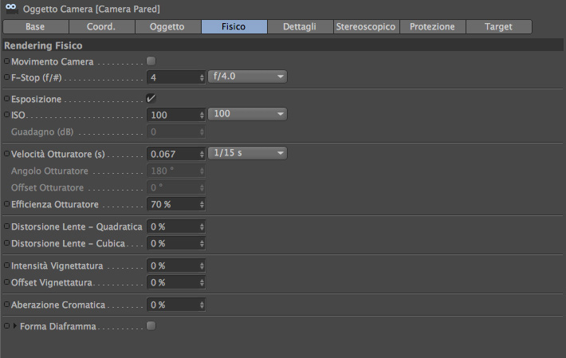Viewport: 566px width, 358px height.
Task: Open the Coord. tab
Action: coord(100,27)
